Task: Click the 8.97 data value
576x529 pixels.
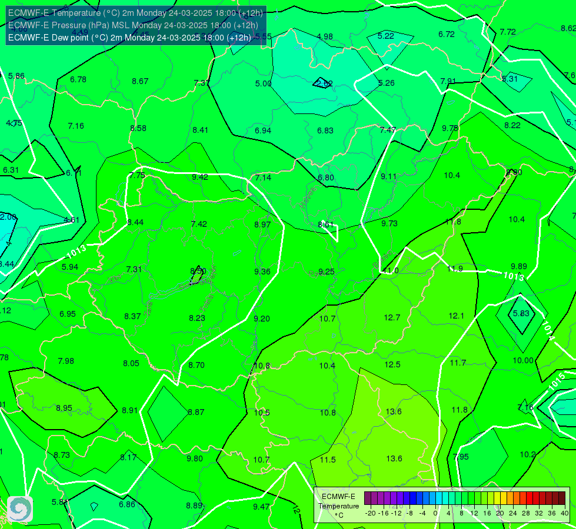Action: (262, 225)
